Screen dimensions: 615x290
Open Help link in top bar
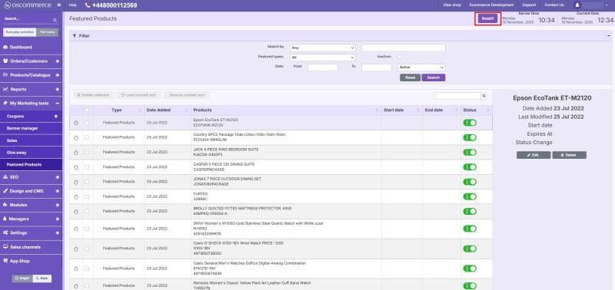coord(72,5)
